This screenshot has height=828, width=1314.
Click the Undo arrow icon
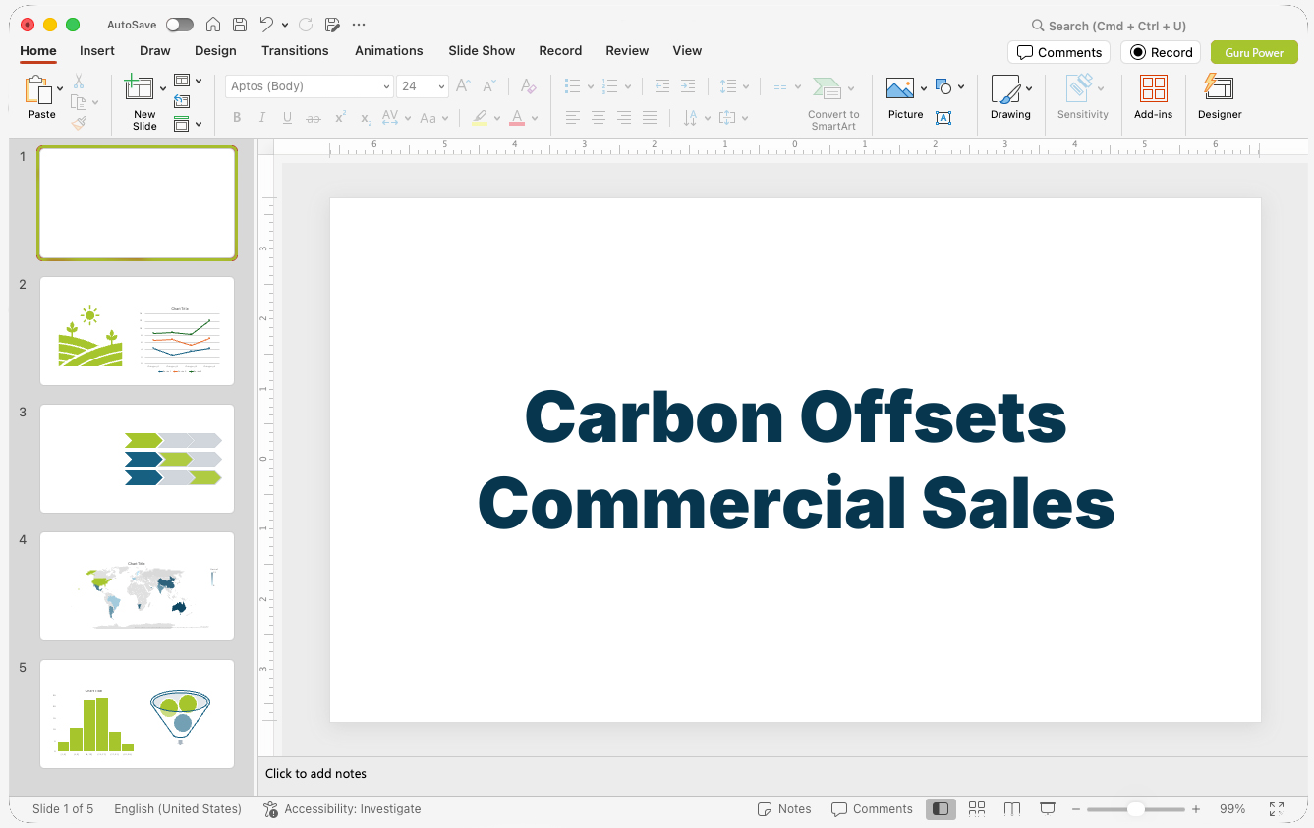(x=266, y=25)
